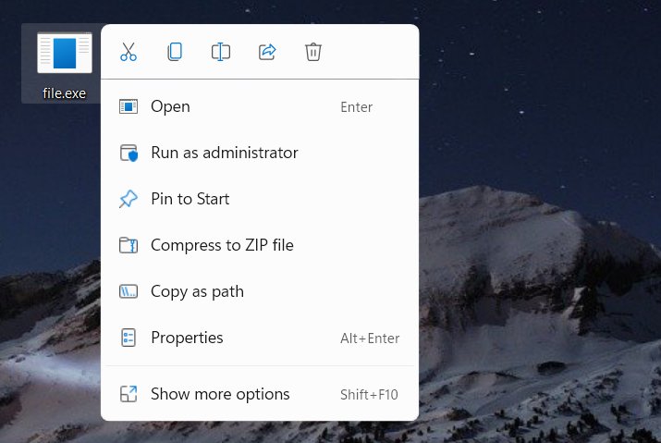
Task: Select Compress to ZIP file
Action: tap(222, 245)
